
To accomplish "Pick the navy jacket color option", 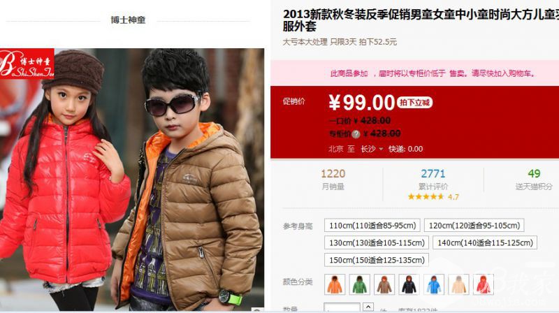I will tap(409, 284).
